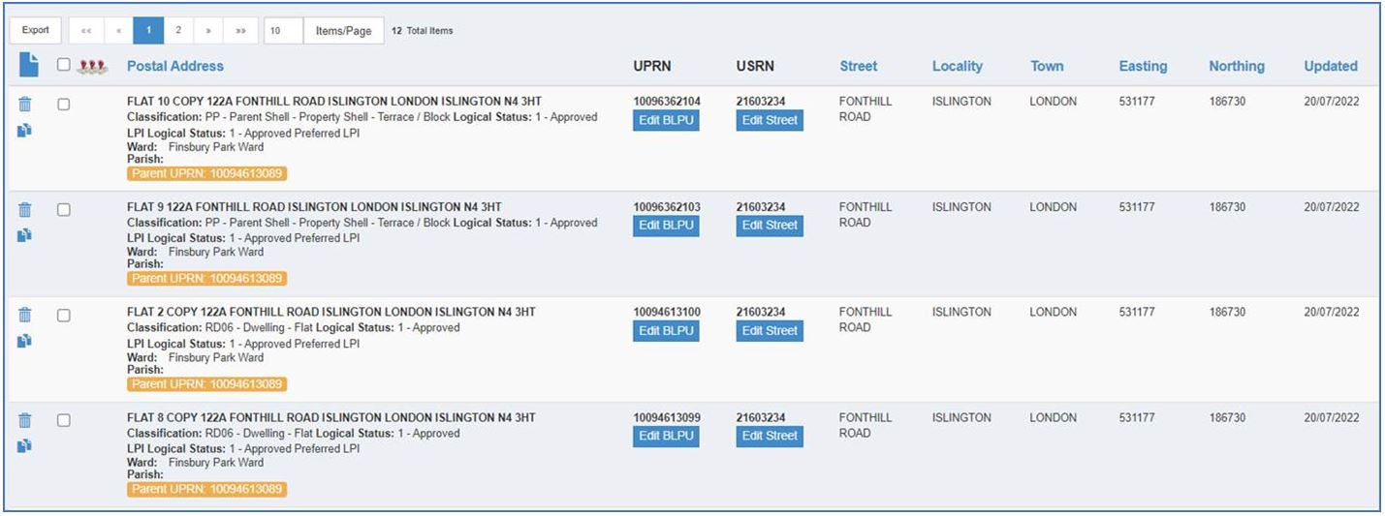The width and height of the screenshot is (1385, 516).
Task: Sort by Postal Address column
Action: pos(175,66)
